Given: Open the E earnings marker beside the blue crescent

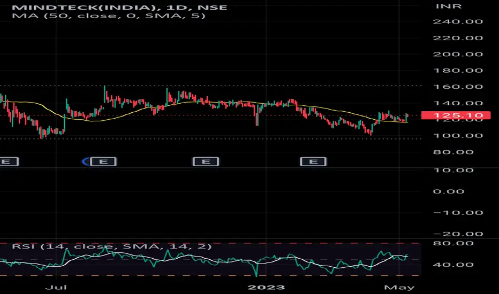Looking at the screenshot, I should coord(103,161).
